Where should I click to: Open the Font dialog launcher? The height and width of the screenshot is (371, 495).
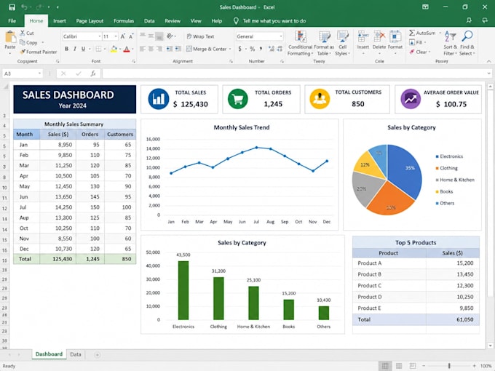coord(134,61)
